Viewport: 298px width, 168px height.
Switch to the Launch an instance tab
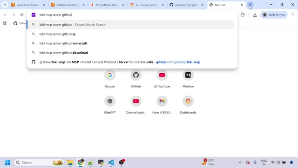[x=28, y=5]
